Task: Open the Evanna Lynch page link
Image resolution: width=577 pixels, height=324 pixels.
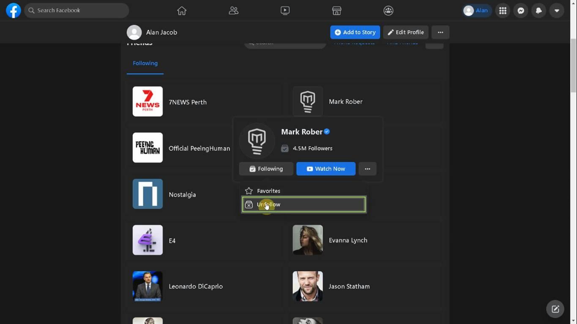Action: point(348,240)
